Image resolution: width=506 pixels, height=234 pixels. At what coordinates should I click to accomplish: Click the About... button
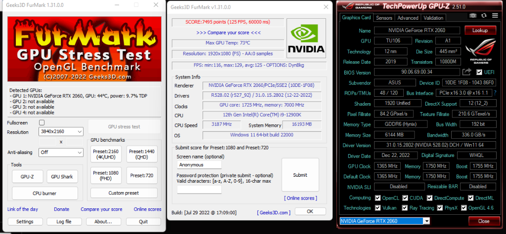(x=103, y=222)
